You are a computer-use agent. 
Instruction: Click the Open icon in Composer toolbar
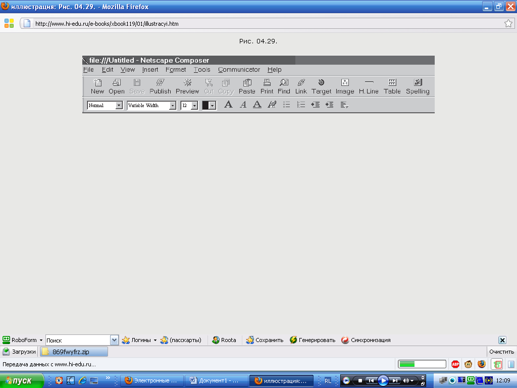coord(117,82)
